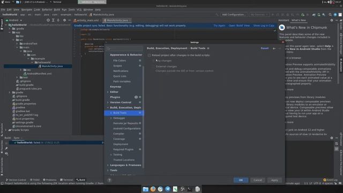Open Project panel gear options

[x=64, y=20]
